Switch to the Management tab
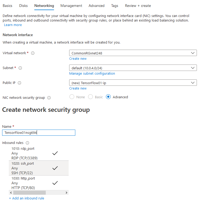This screenshot has width=207, height=222. (71, 6)
